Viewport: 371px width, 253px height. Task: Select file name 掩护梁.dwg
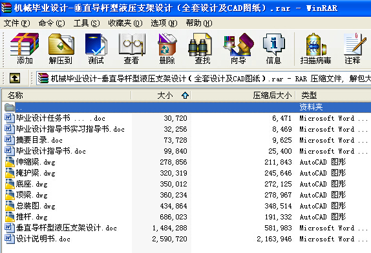tap(36, 173)
